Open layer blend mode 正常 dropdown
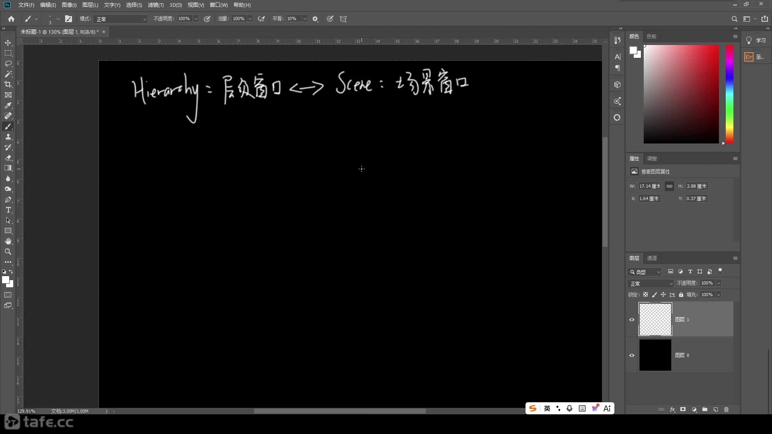 [651, 283]
